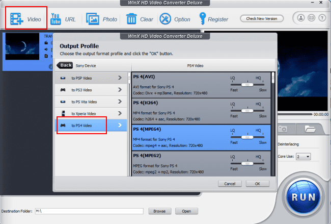Expand the to PSP Video chevron arrow
The width and height of the screenshot is (331, 224).
tap(120, 78)
